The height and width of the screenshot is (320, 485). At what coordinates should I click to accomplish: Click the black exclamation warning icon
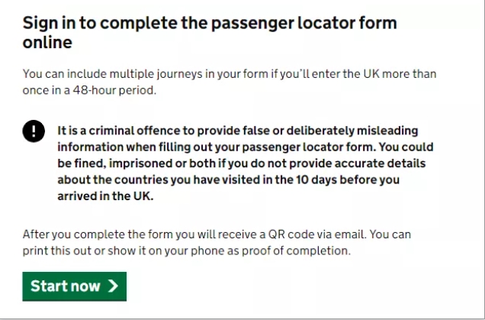coord(34,131)
